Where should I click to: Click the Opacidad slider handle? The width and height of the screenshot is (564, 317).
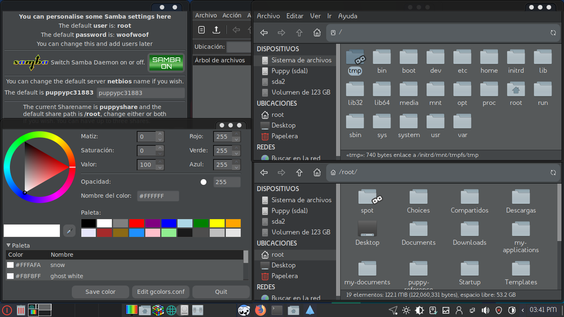[204, 182]
